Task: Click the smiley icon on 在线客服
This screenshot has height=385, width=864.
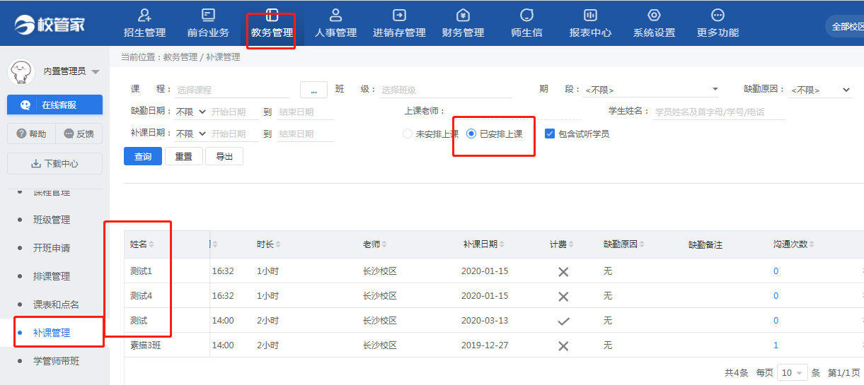Action: pyautogui.click(x=25, y=105)
